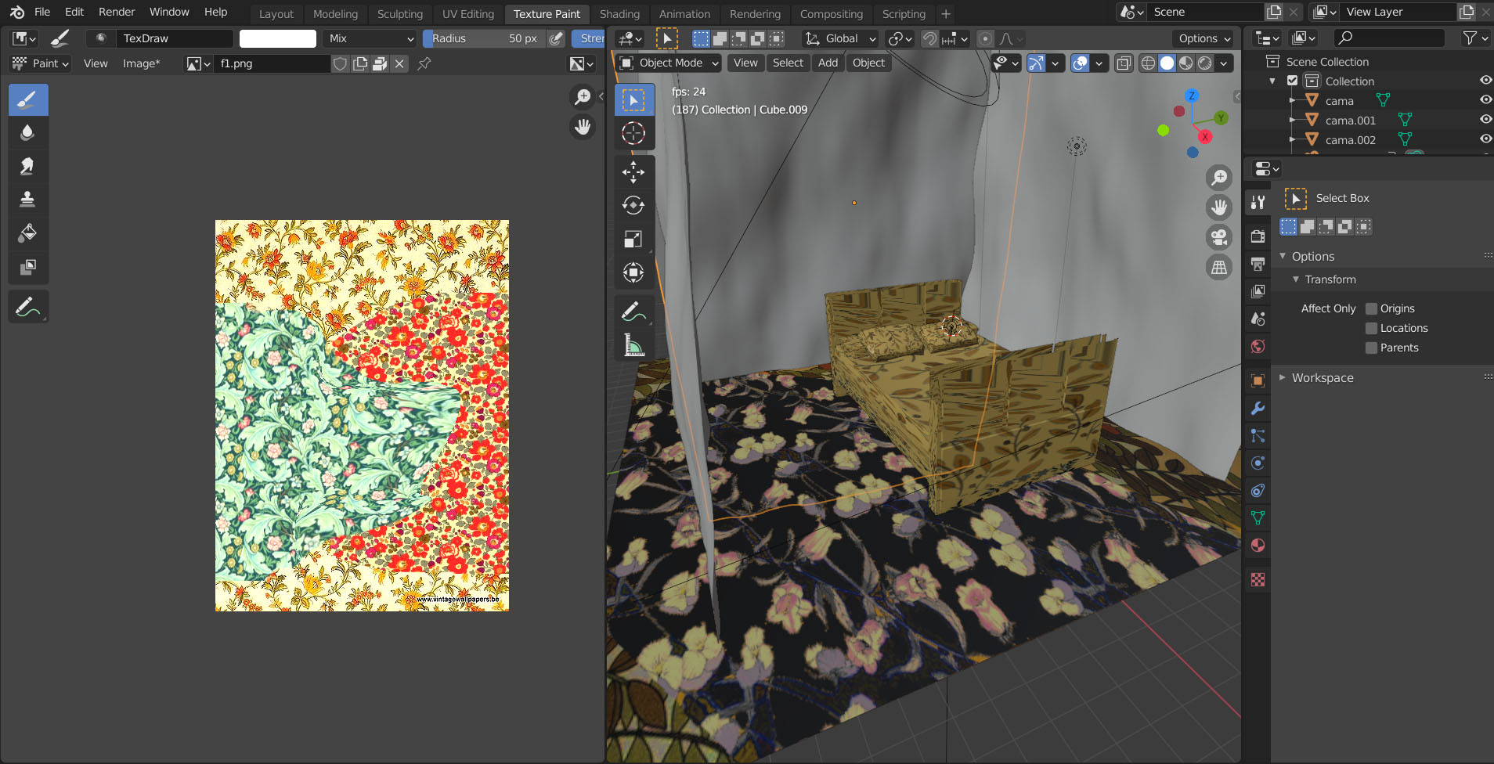
Task: Select the Smear tool
Action: coord(28,166)
